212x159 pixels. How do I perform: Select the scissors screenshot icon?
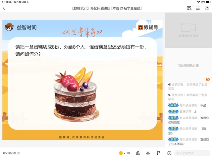point(148,153)
